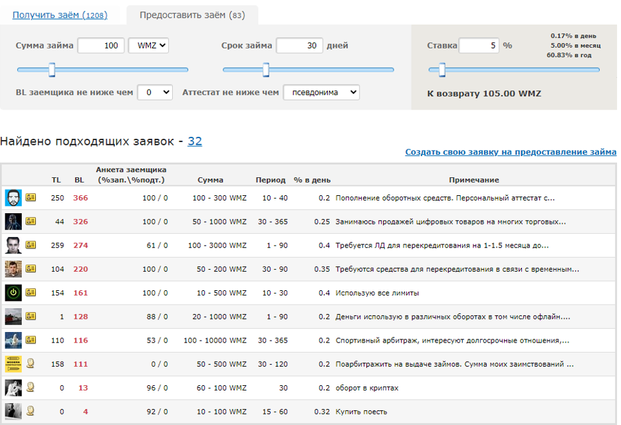
Task: Click BL value 128
Action: pos(80,317)
